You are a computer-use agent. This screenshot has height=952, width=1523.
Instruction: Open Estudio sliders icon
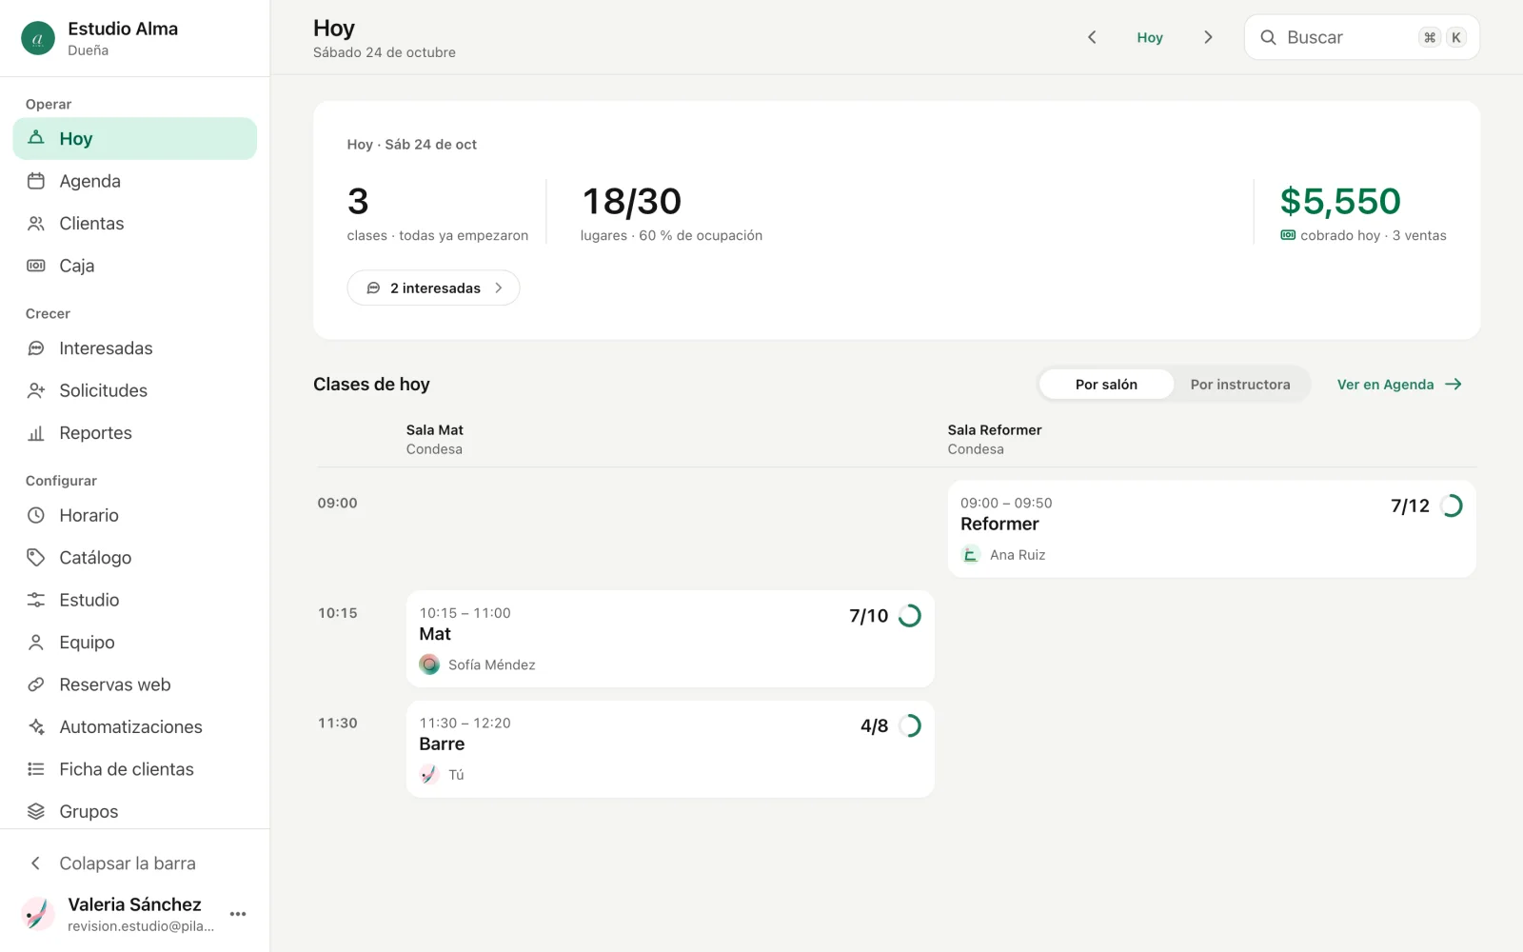(36, 600)
